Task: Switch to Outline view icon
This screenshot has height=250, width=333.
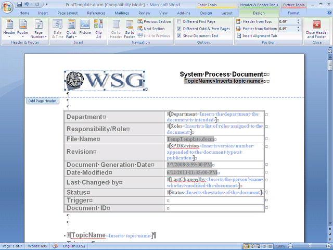Action: (264, 246)
